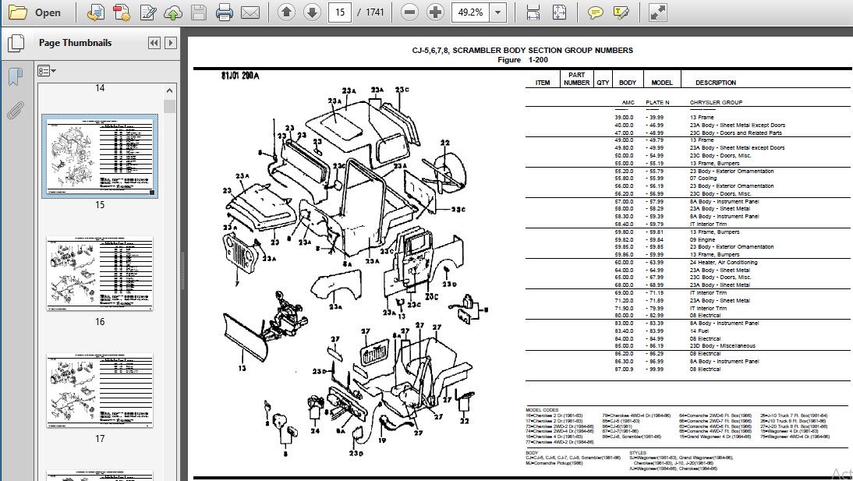The image size is (853, 481).
Task: Click the fit width scrolling icon
Action: [x=533, y=12]
